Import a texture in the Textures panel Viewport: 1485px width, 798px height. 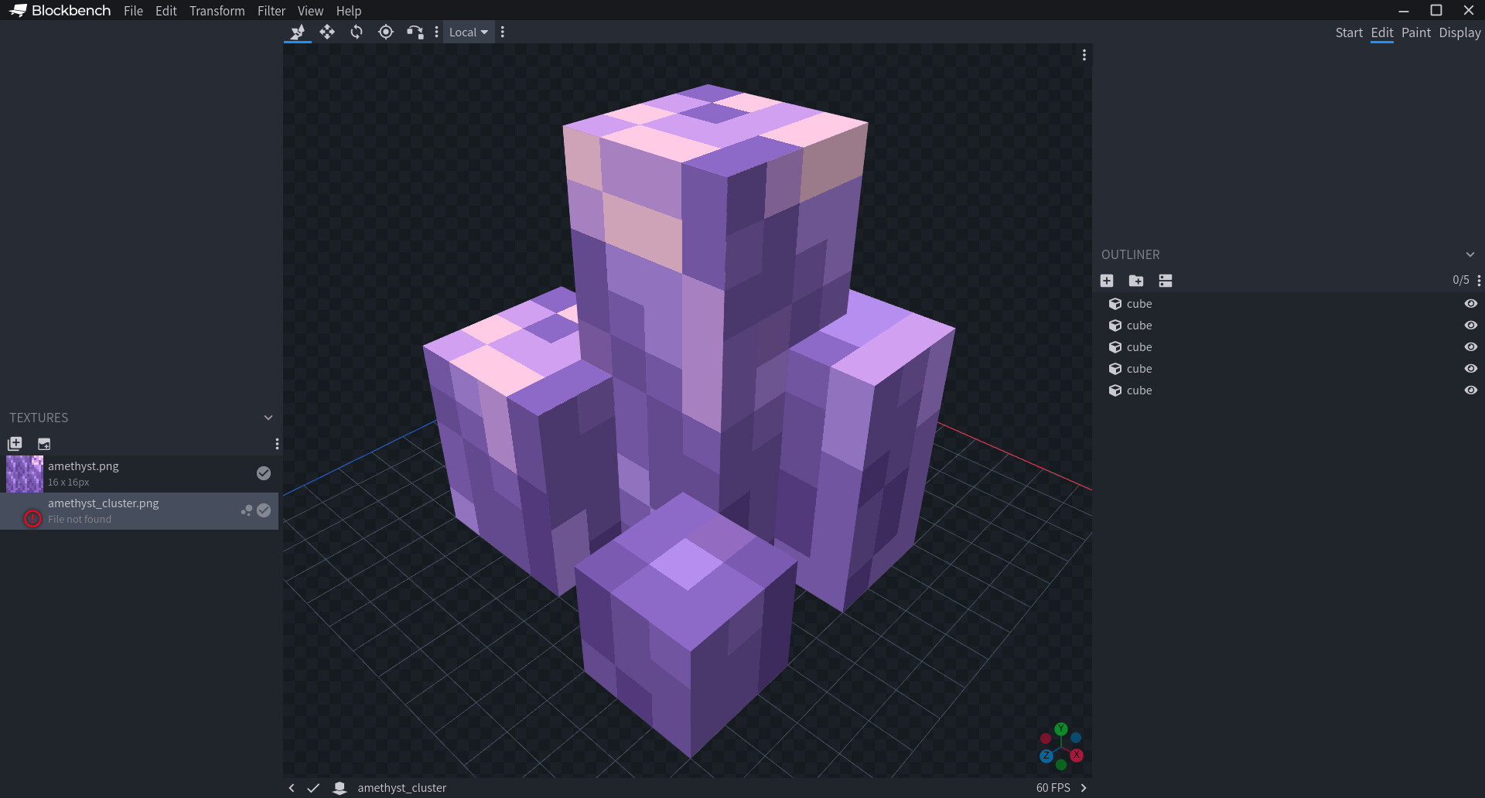pyautogui.click(x=15, y=444)
